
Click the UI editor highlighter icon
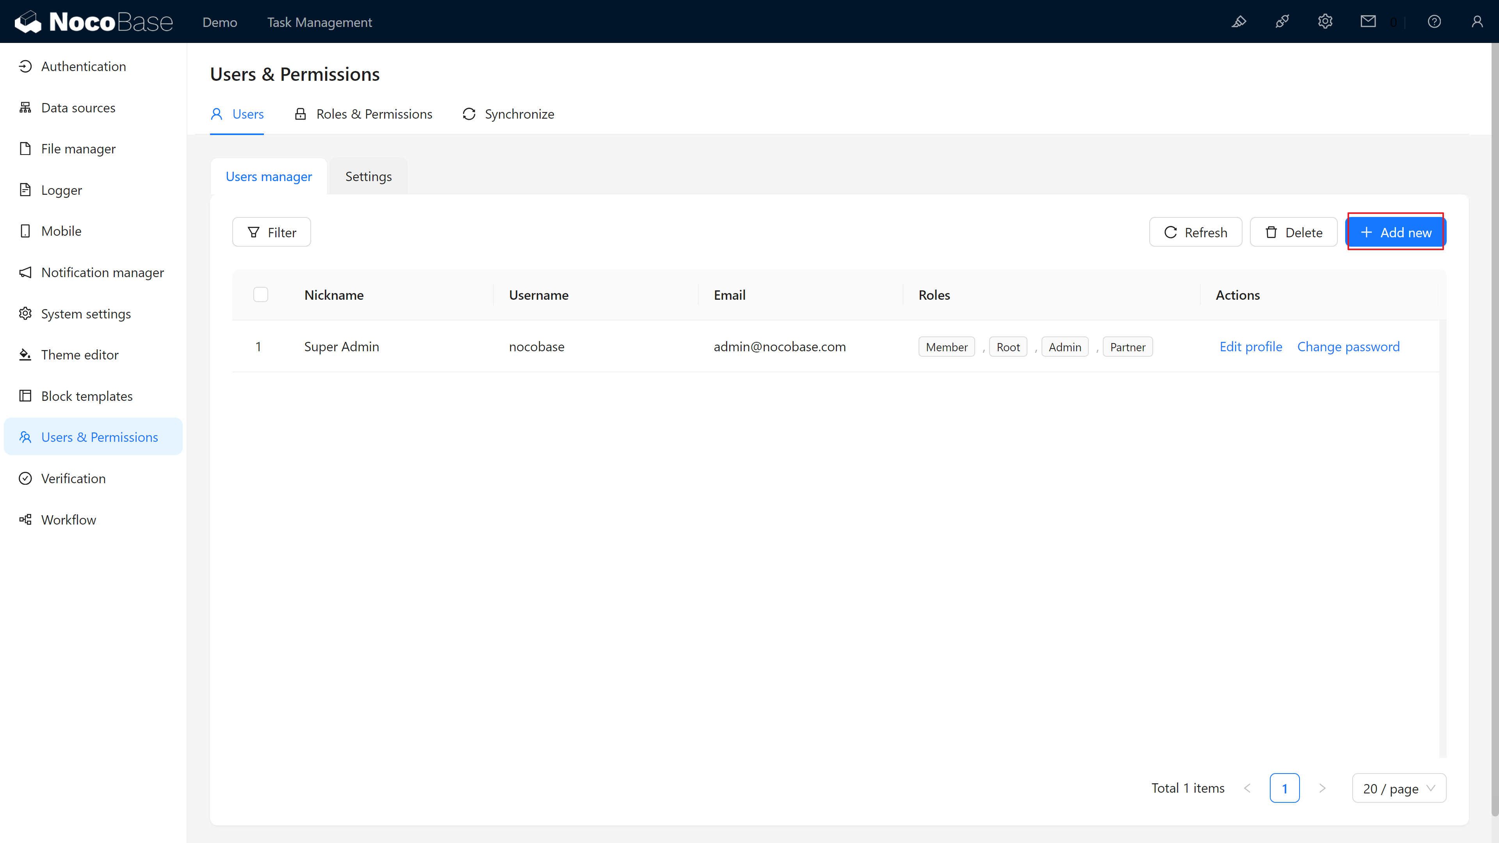point(1239,22)
